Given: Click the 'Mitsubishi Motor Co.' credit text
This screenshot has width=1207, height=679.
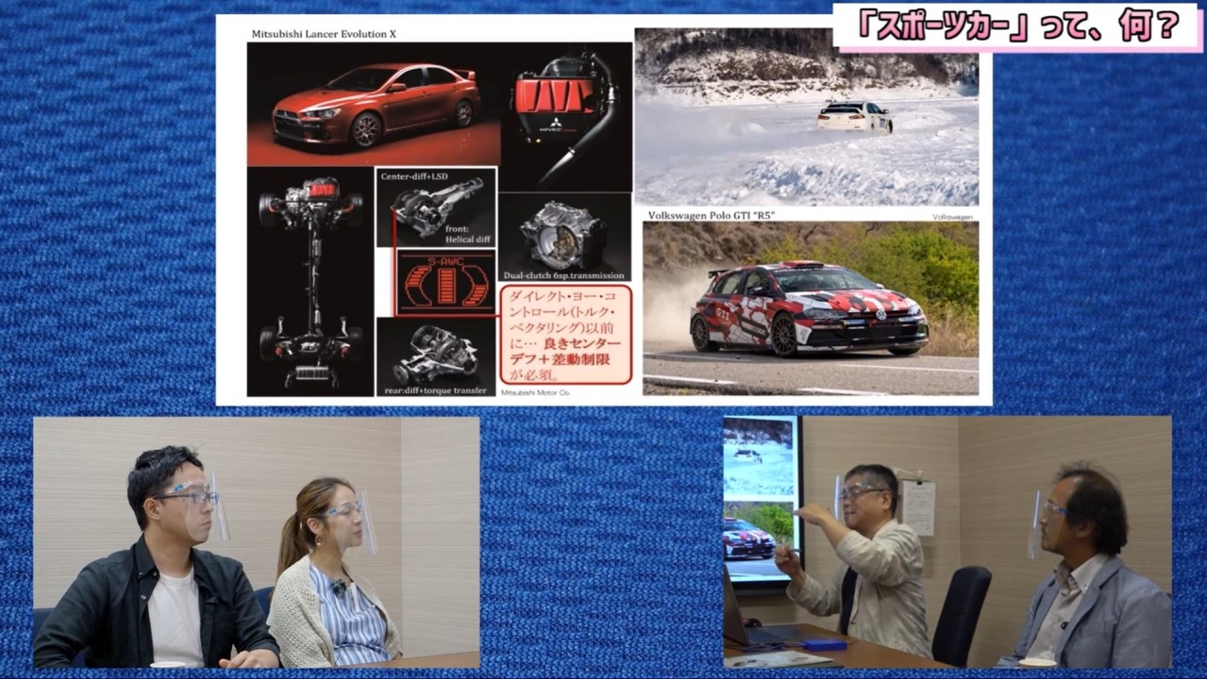Looking at the screenshot, I should click(537, 390).
